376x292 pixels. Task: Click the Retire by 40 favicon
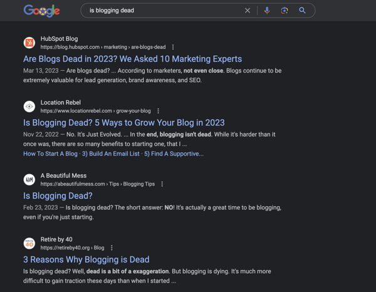coord(29,243)
